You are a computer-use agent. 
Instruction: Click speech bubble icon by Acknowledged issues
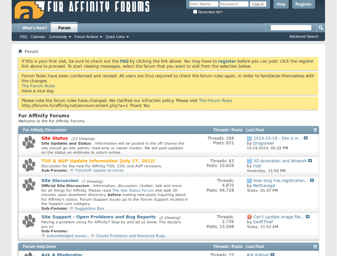(x=43, y=236)
